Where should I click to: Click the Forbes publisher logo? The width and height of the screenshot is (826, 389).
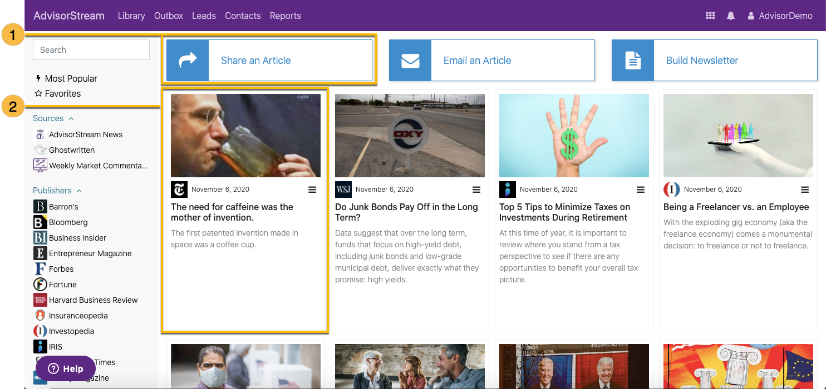click(x=40, y=269)
